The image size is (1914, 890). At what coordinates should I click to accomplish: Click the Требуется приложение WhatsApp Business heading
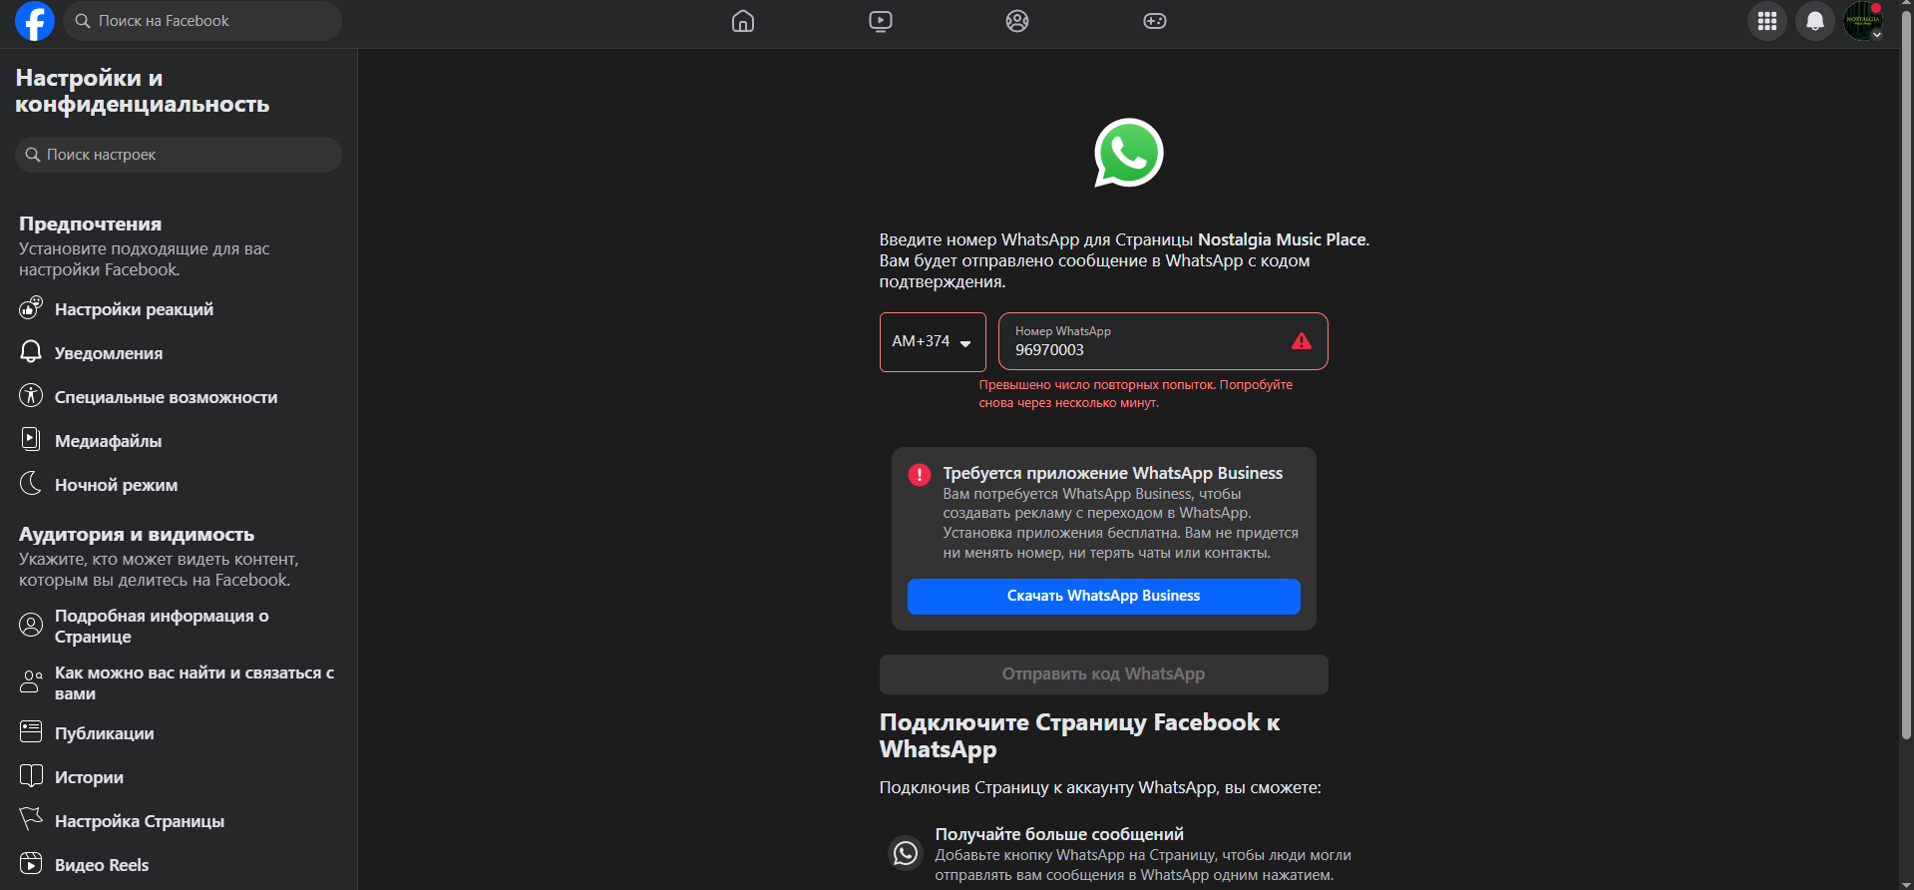(1113, 473)
